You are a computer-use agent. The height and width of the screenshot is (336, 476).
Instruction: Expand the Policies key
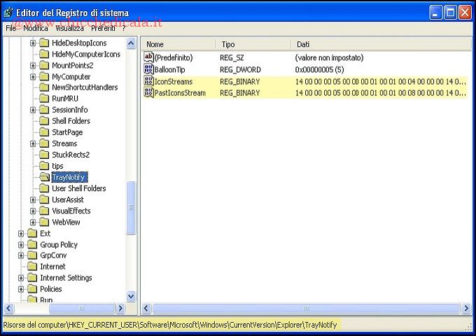pos(21,289)
